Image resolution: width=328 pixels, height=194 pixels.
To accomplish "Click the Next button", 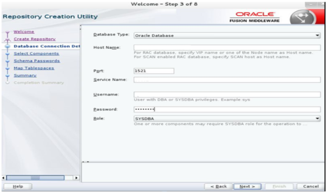I will pyautogui.click(x=247, y=186).
